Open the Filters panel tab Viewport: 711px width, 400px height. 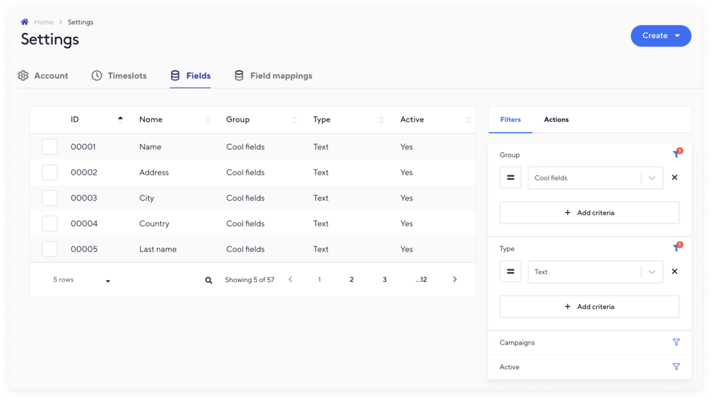[x=510, y=120]
